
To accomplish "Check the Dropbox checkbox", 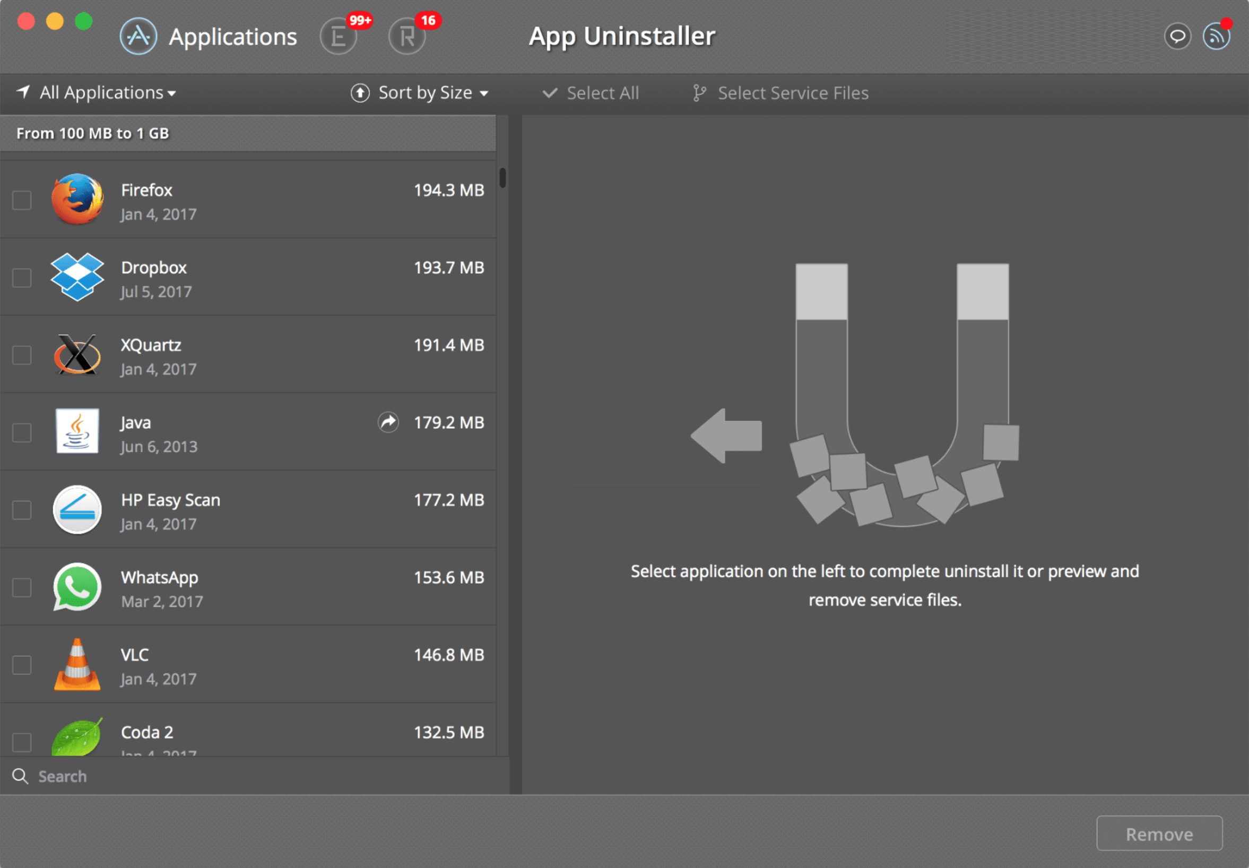I will 22,277.
